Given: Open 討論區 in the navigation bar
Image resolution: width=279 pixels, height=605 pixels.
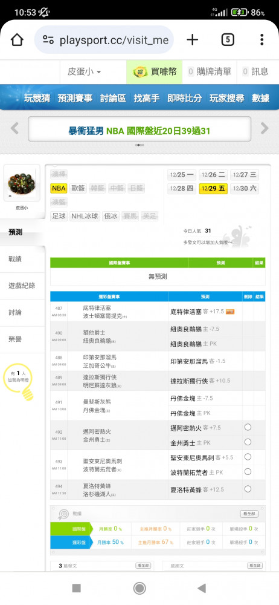Looking at the screenshot, I should click(112, 98).
